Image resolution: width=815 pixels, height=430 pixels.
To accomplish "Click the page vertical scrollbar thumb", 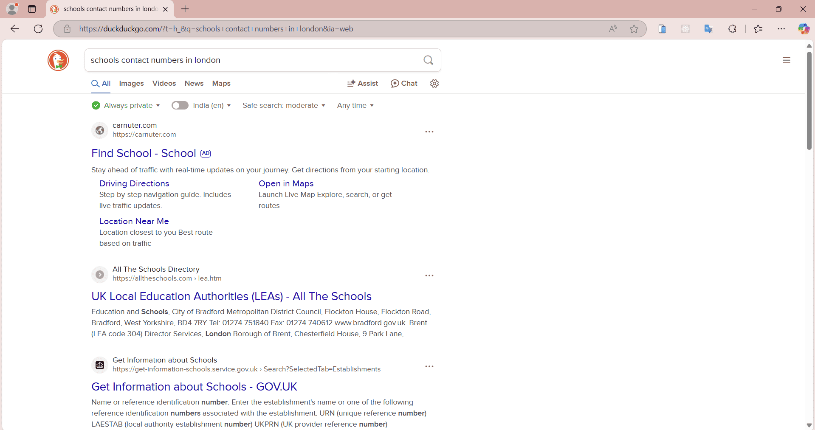I will click(809, 100).
